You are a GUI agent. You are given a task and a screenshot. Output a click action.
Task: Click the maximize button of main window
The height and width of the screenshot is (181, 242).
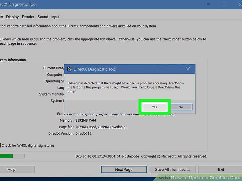(x=224, y=4)
